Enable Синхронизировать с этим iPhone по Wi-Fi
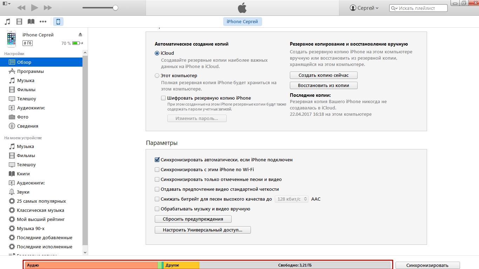The image size is (479, 269). (x=157, y=169)
